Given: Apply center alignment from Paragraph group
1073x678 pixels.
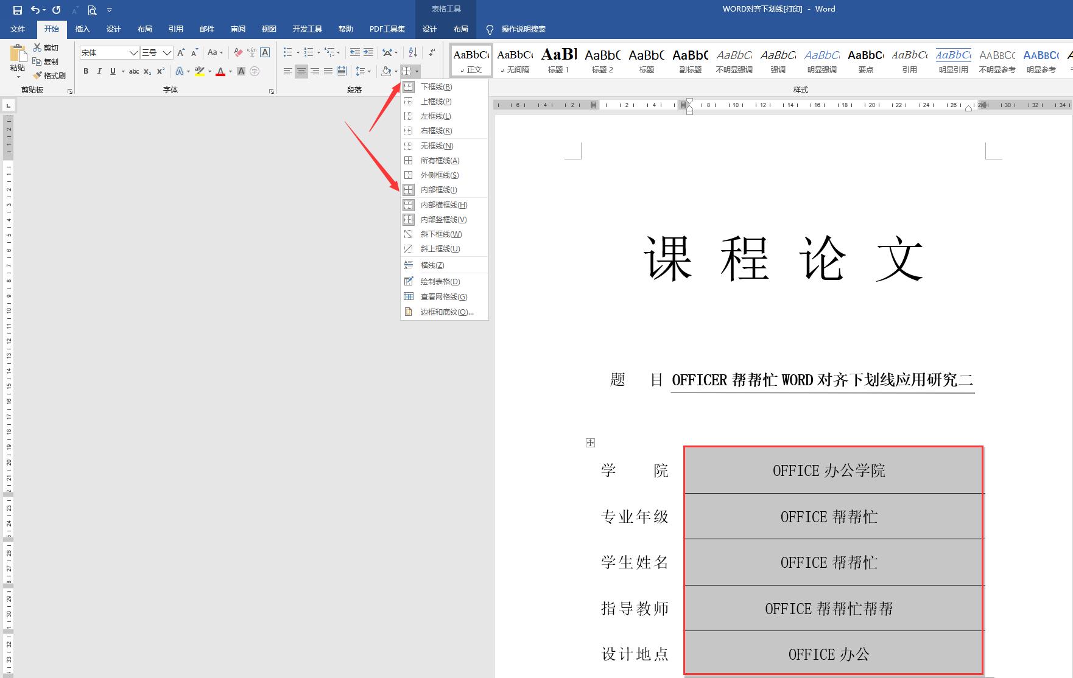Looking at the screenshot, I should coord(301,71).
